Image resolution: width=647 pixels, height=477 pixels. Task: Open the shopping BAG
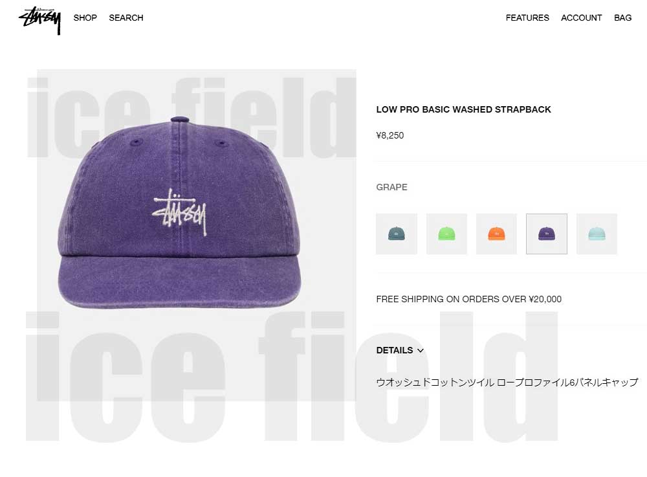coord(622,17)
